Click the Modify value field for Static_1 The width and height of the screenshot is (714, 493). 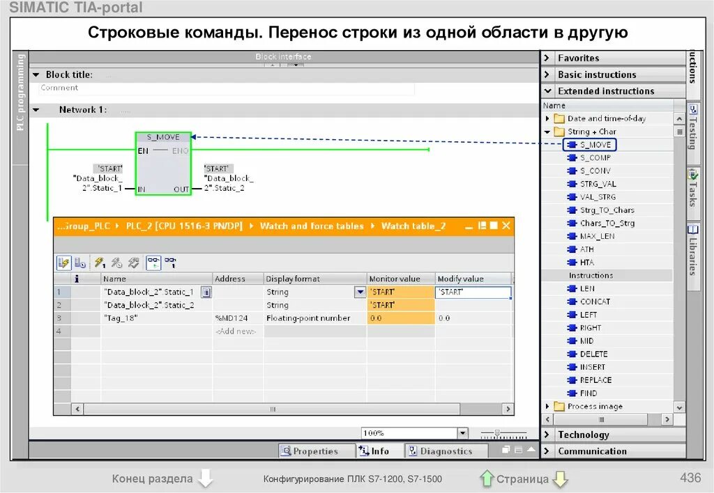click(473, 292)
